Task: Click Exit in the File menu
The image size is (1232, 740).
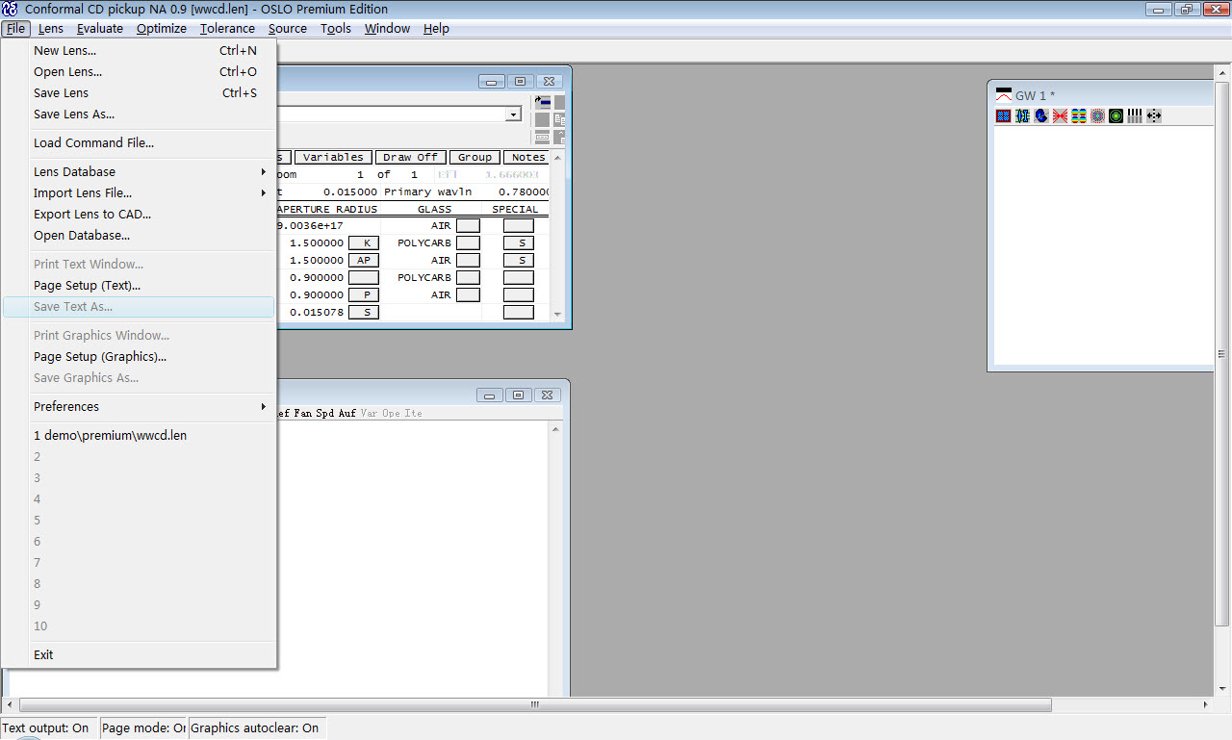Action: tap(139, 655)
